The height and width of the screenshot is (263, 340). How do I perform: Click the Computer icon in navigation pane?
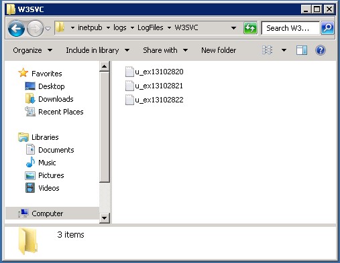tap(23, 213)
